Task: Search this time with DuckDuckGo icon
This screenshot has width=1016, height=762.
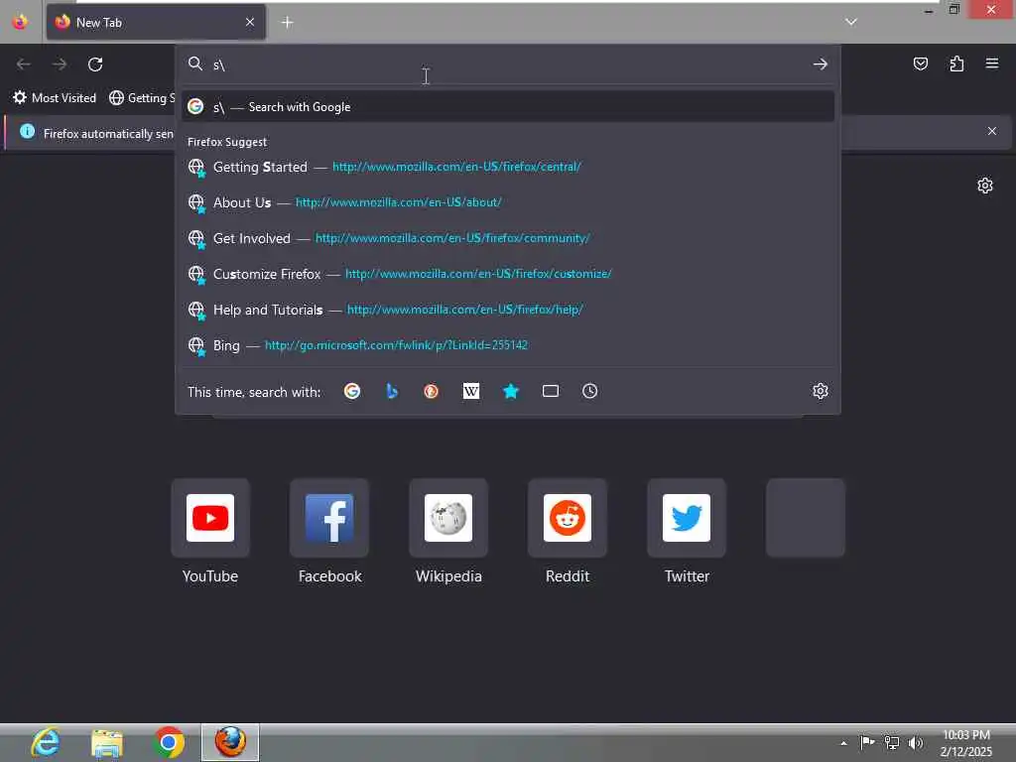Action: [431, 391]
